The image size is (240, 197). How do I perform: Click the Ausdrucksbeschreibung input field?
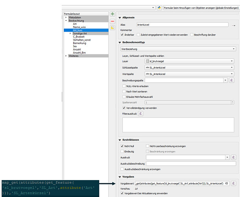[191, 164]
